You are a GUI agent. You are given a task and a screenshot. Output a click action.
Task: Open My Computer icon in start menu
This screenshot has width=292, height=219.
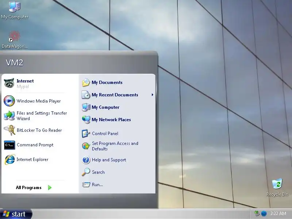click(86, 107)
